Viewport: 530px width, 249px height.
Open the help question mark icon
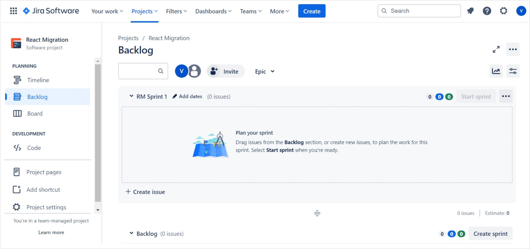pyautogui.click(x=487, y=11)
